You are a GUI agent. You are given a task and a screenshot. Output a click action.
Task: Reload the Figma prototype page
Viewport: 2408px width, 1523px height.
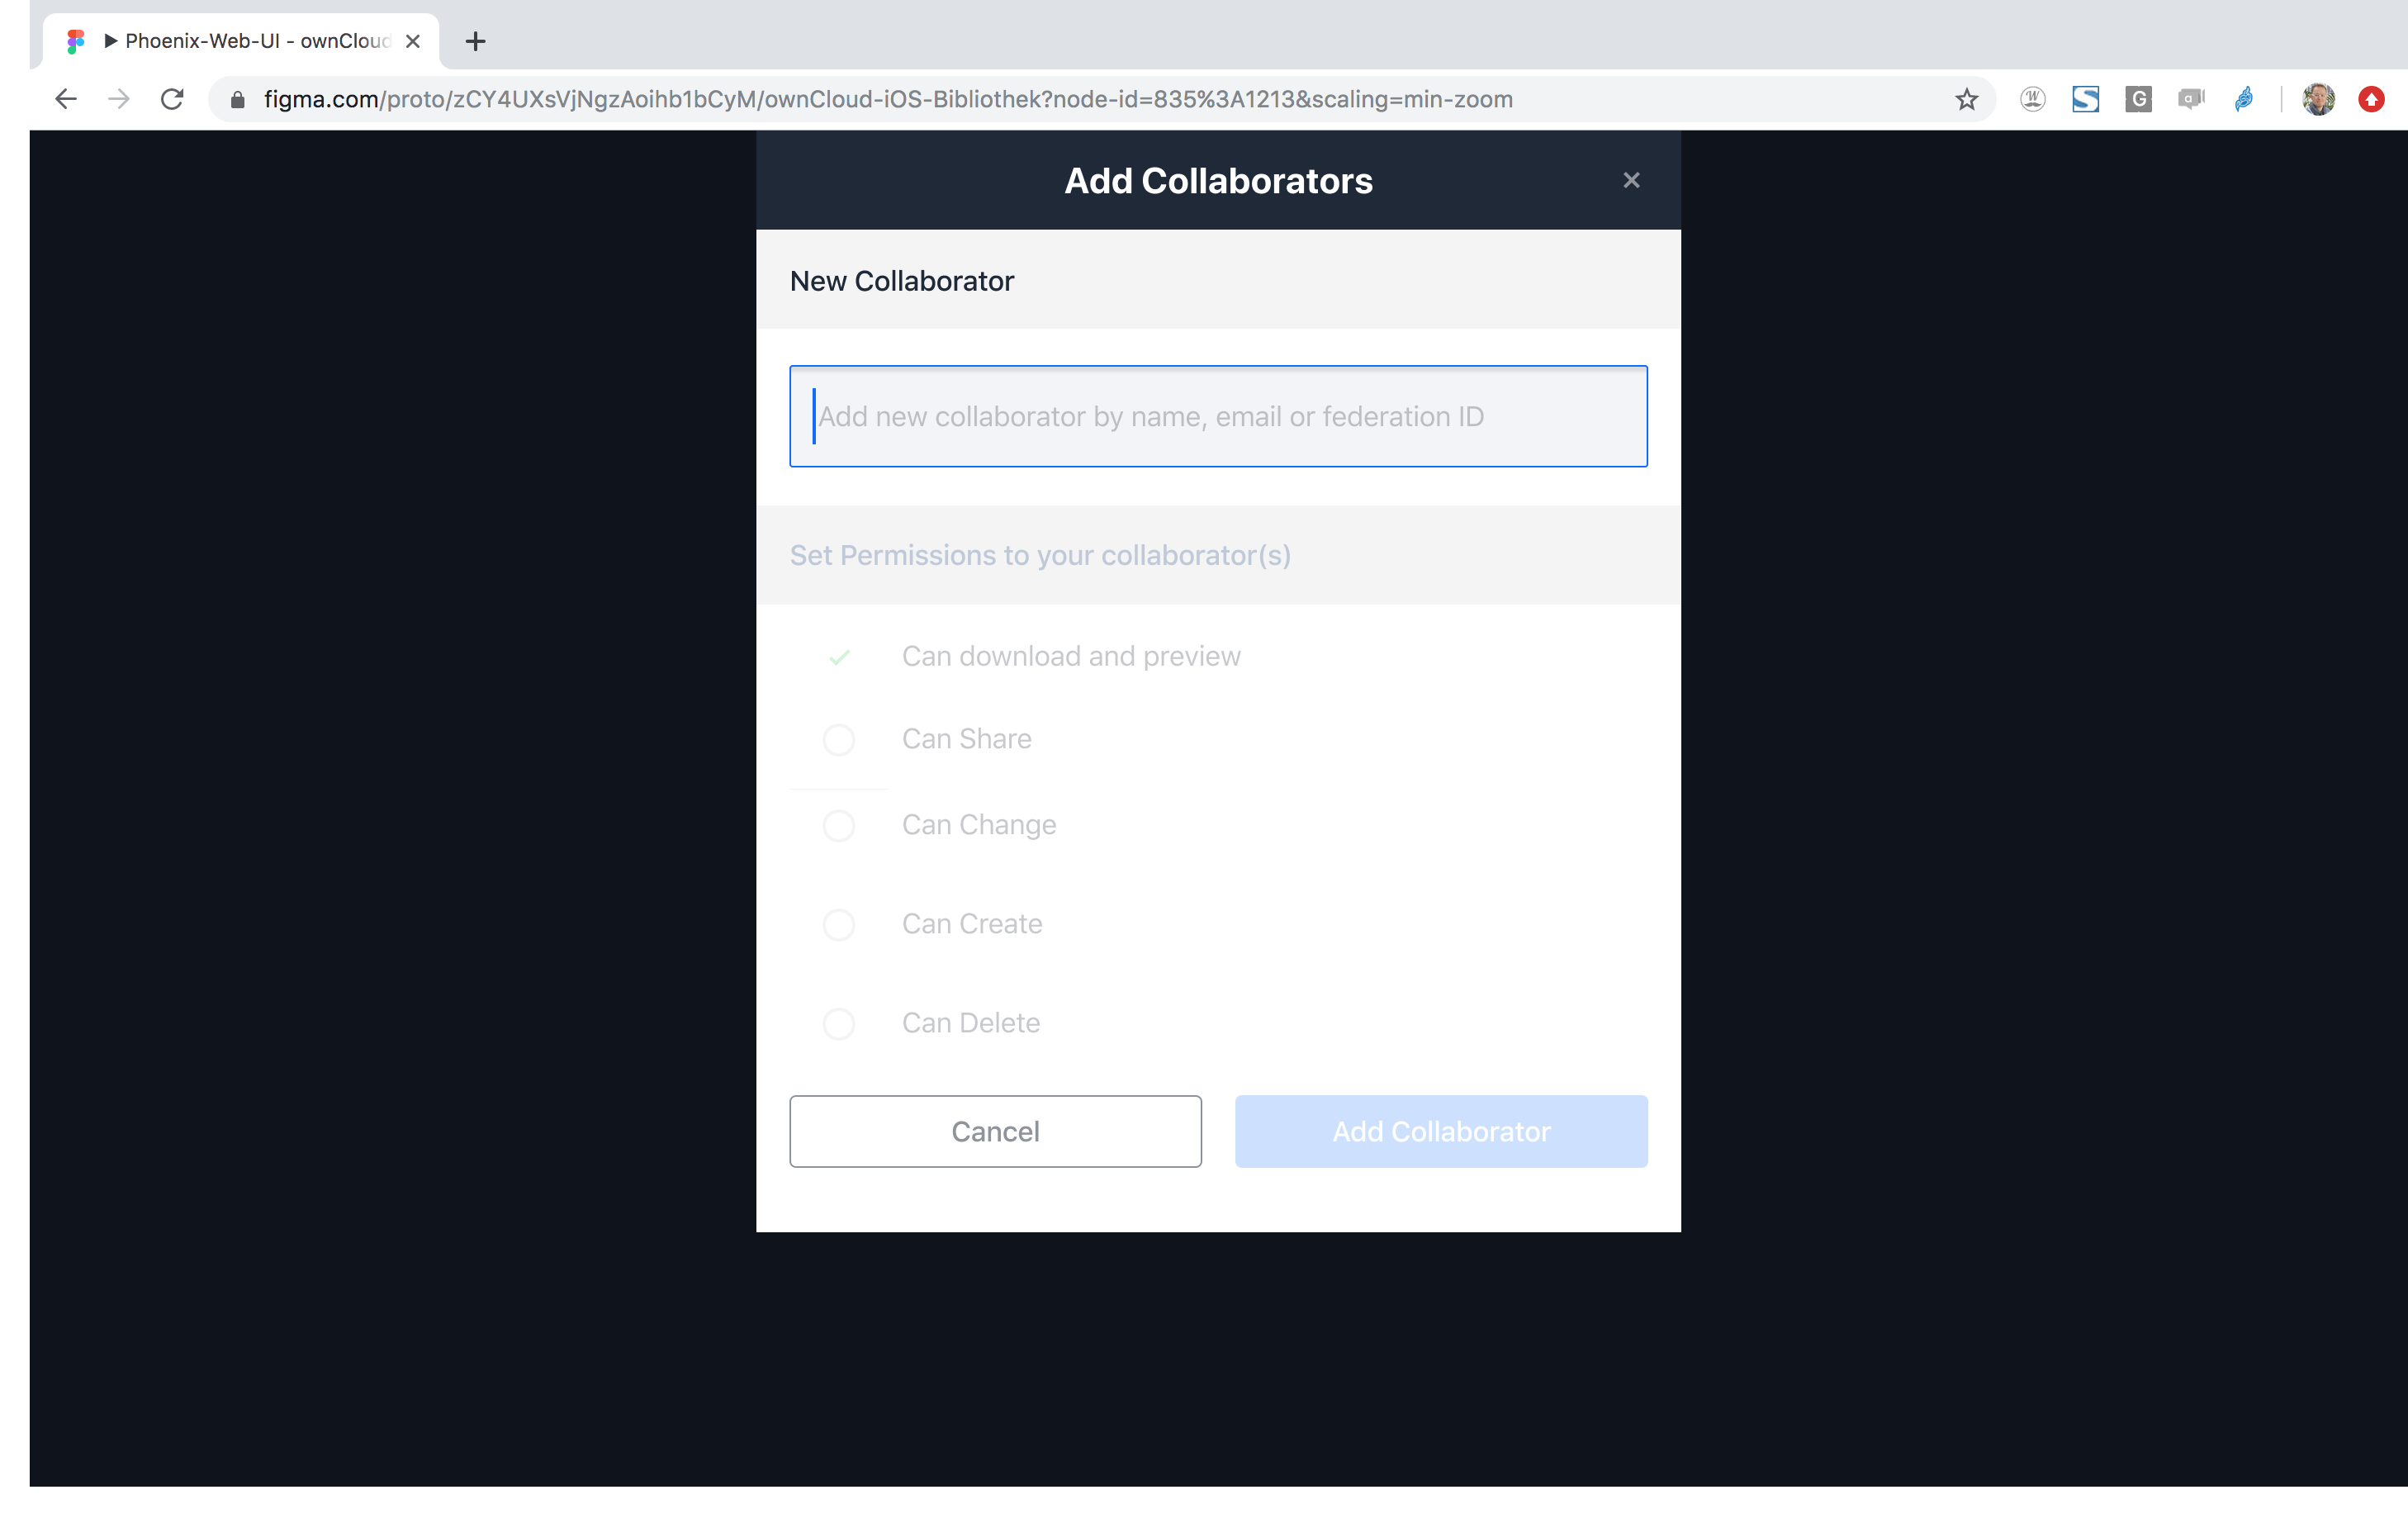[172, 99]
